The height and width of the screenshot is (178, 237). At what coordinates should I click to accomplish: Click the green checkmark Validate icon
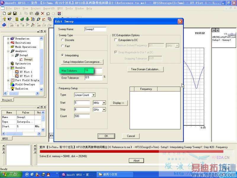[22, 19]
